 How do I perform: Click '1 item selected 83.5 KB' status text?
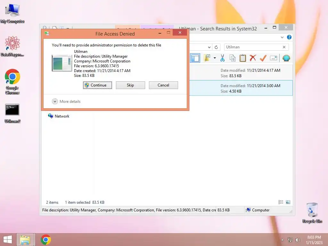(85, 202)
